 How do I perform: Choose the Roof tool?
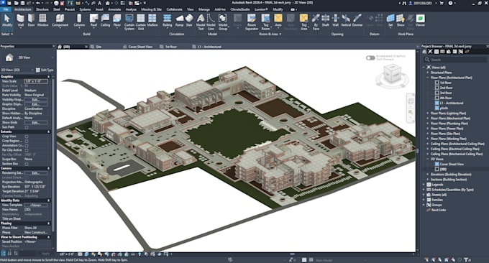click(x=94, y=20)
